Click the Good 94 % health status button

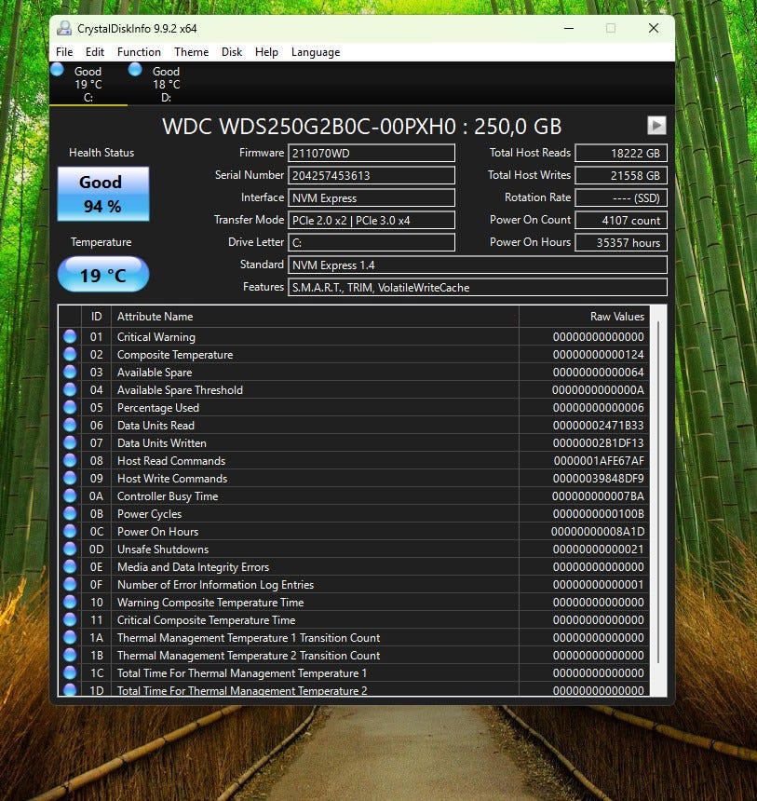(x=103, y=194)
